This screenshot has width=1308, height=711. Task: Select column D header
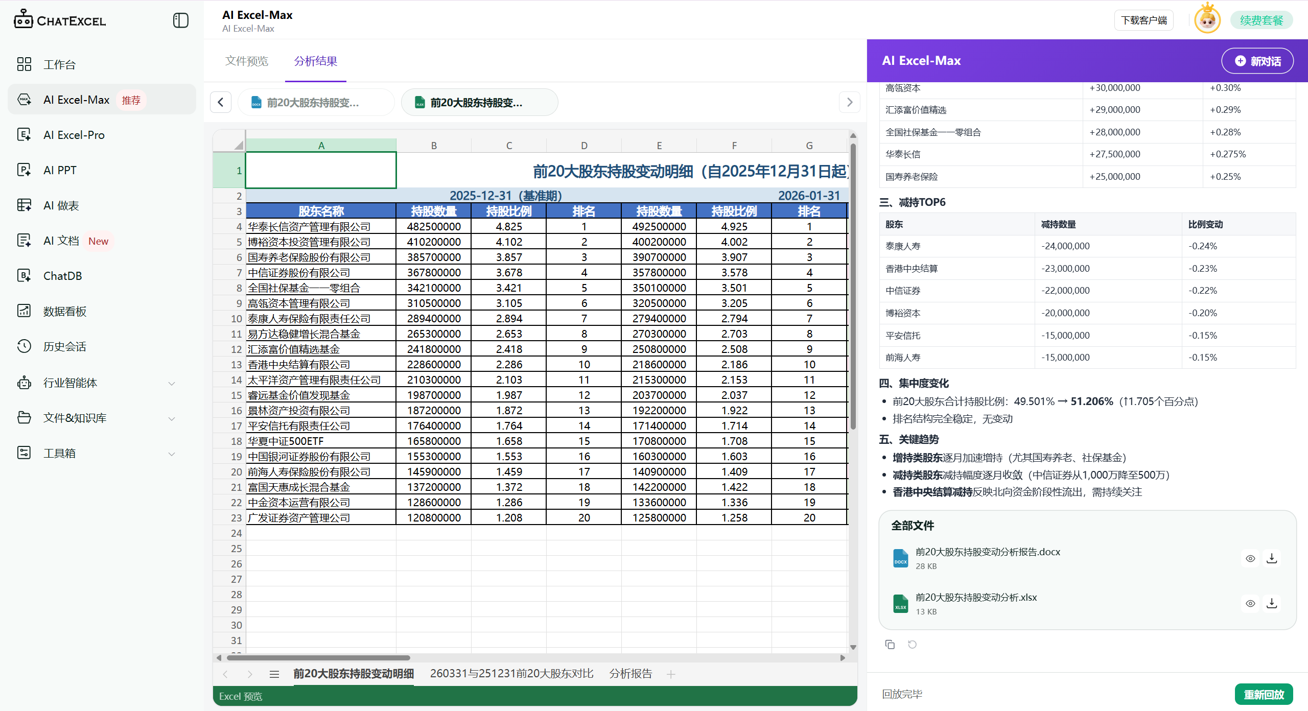[584, 145]
